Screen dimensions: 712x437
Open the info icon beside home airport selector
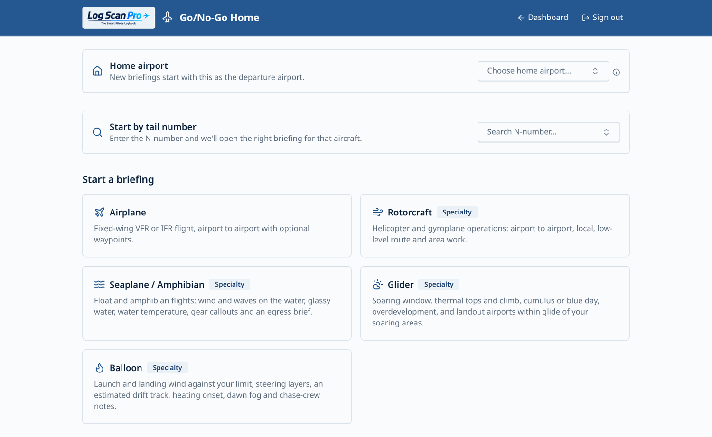point(616,72)
